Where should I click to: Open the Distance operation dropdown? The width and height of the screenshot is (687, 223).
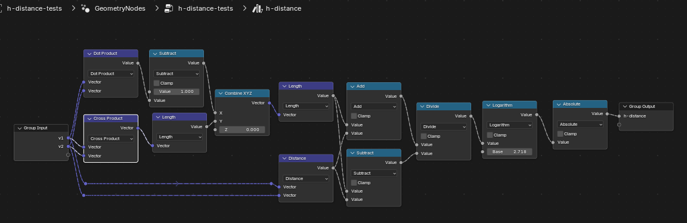307,178
